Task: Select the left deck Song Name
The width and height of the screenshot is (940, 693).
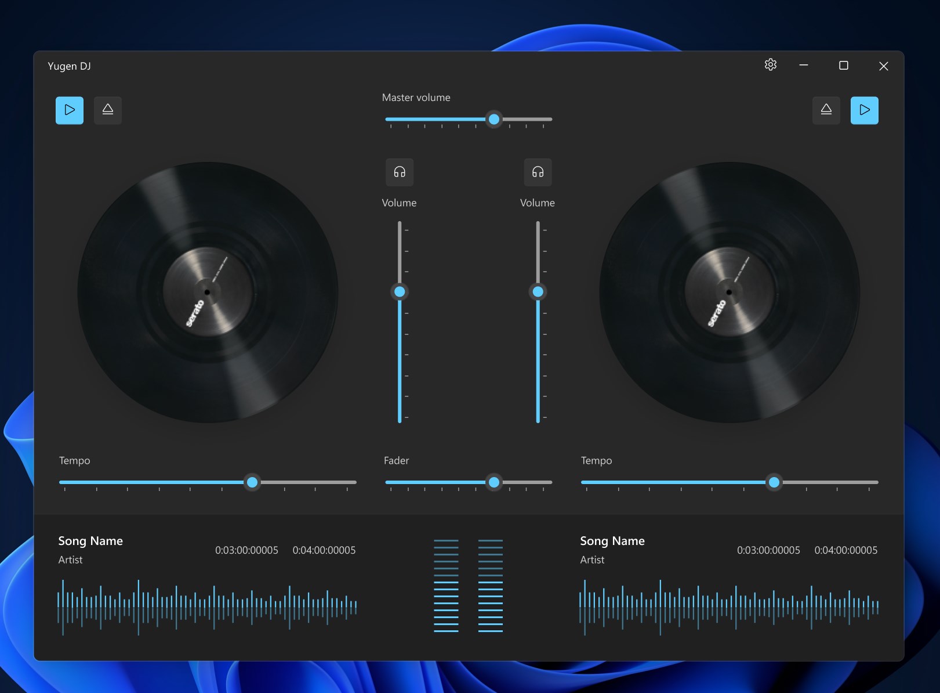Action: coord(90,541)
